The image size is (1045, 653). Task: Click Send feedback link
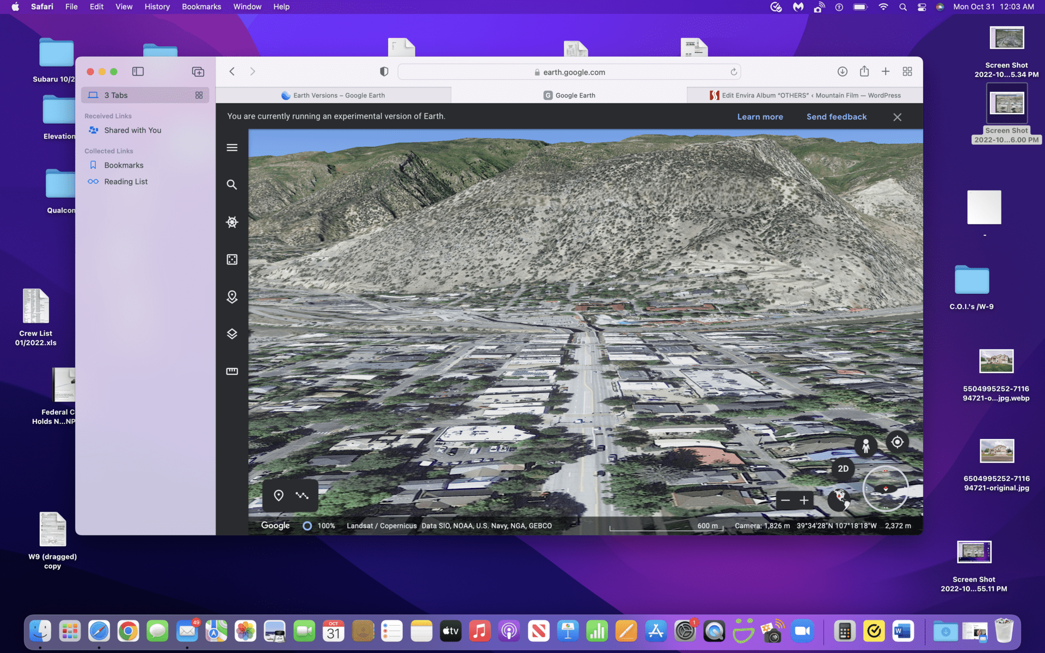point(837,116)
